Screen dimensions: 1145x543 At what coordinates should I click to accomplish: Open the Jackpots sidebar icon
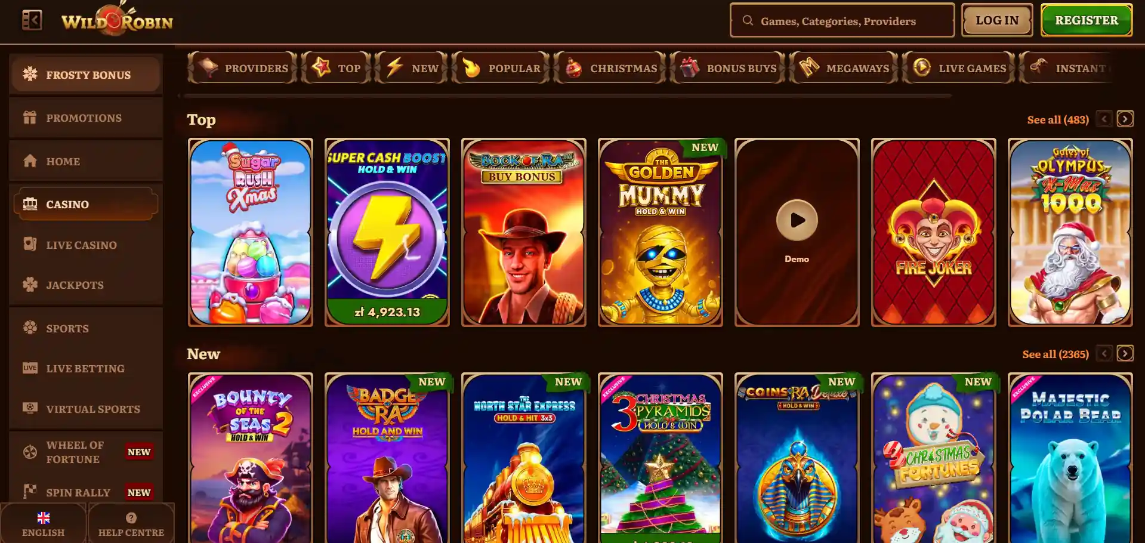30,285
